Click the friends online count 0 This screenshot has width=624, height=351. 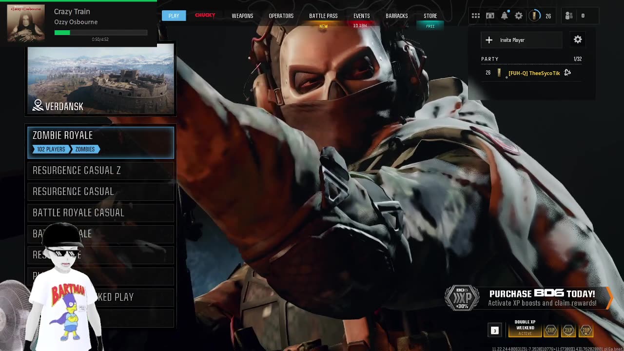(x=583, y=16)
